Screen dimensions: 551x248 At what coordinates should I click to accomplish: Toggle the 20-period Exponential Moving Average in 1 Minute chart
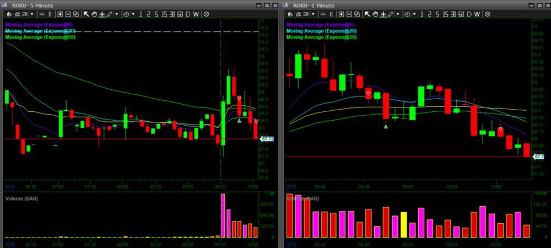[321, 31]
